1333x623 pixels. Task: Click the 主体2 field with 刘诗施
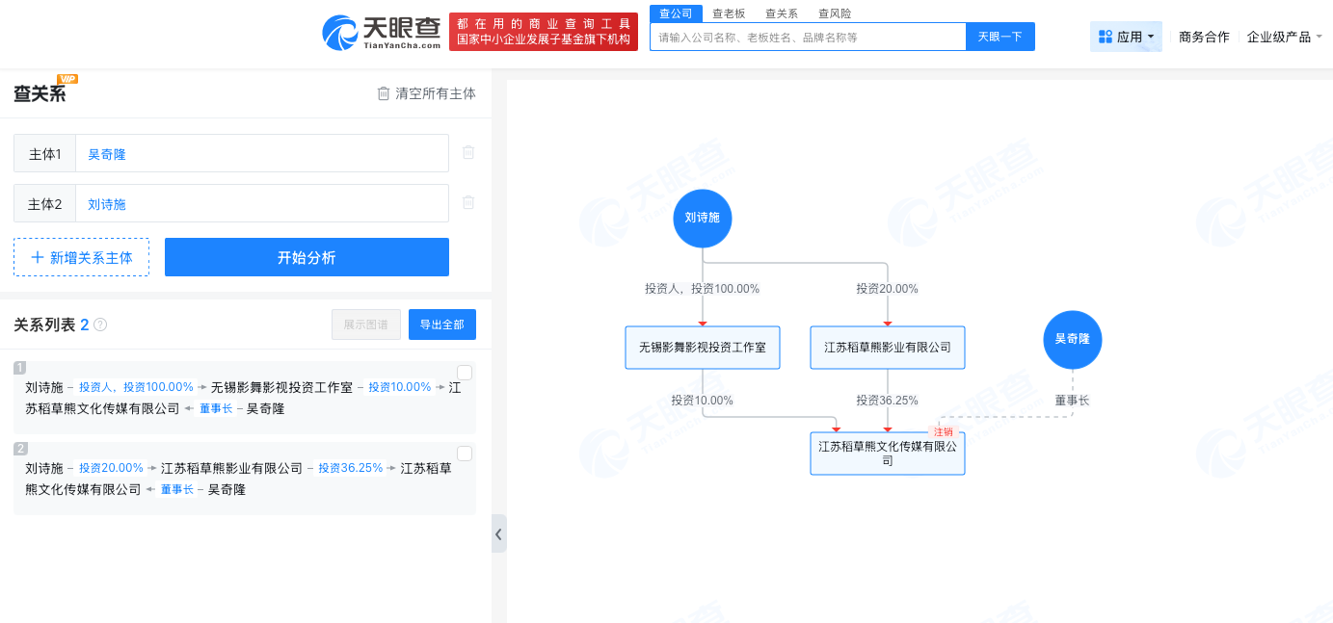261,203
